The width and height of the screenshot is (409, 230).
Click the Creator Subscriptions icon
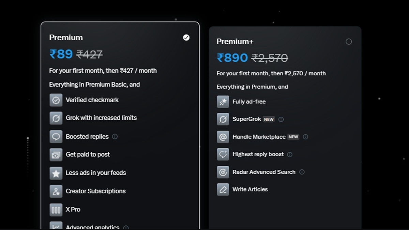point(56,191)
